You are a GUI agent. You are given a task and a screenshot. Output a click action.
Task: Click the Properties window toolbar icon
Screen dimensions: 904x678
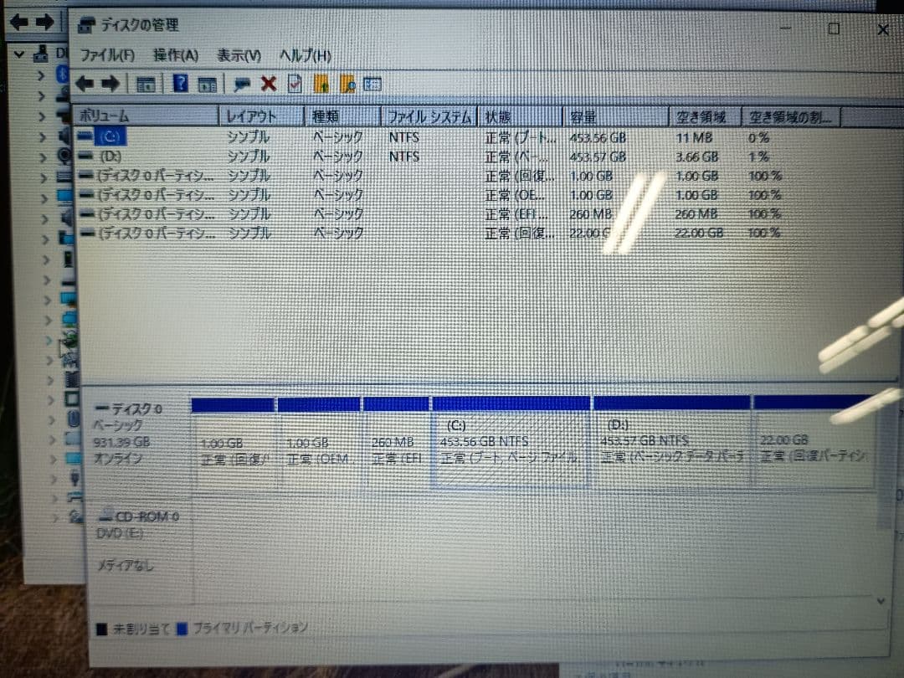tap(244, 83)
